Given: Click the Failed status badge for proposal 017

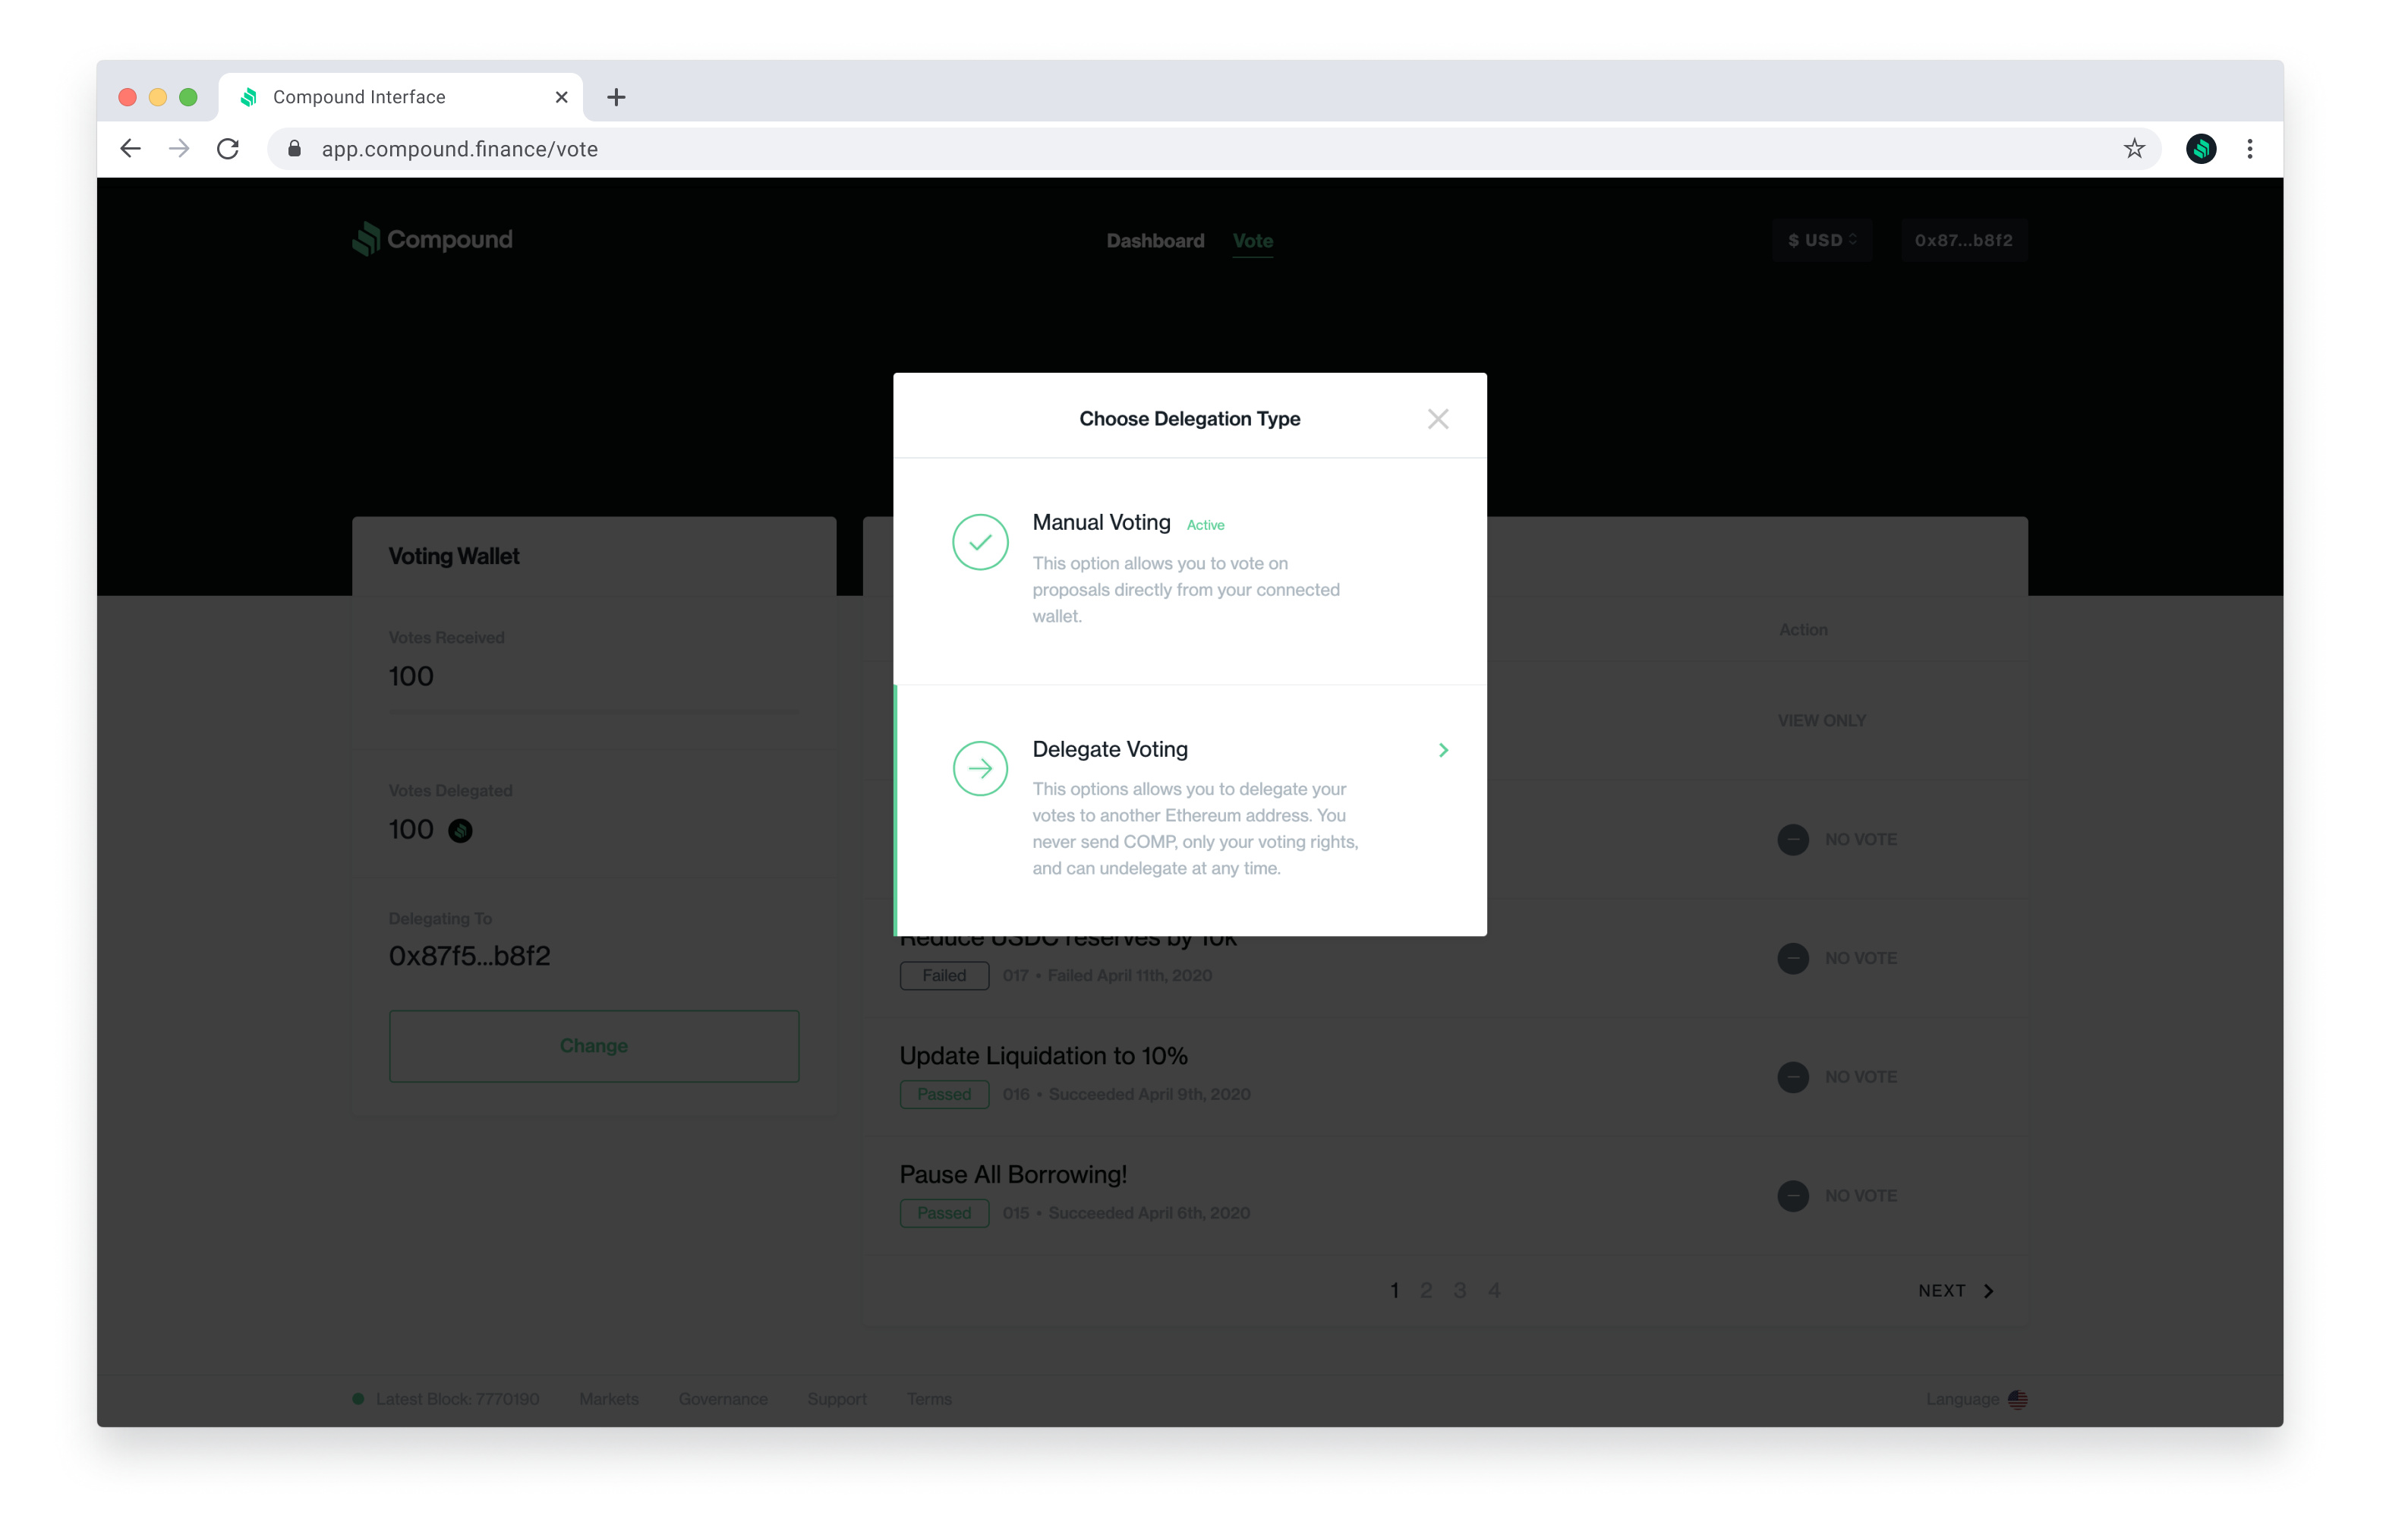Looking at the screenshot, I should (944, 975).
